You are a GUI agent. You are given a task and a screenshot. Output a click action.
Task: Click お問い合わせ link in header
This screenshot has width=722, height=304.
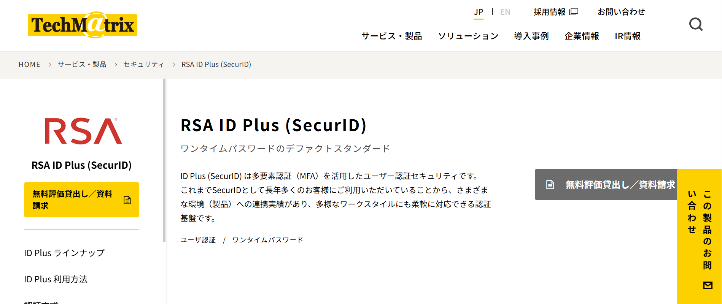coord(621,12)
